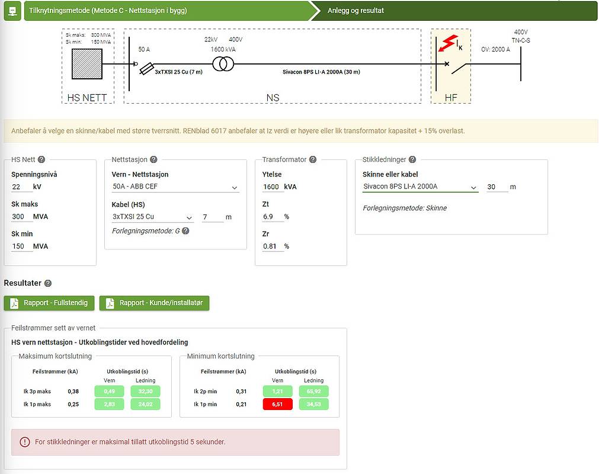Select Anlegg og resultat step tab
This screenshot has width=599, height=474.
coord(454,11)
